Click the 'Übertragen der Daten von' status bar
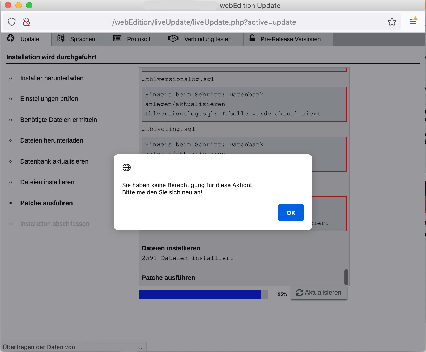The height and width of the screenshot is (352, 426). point(73,347)
